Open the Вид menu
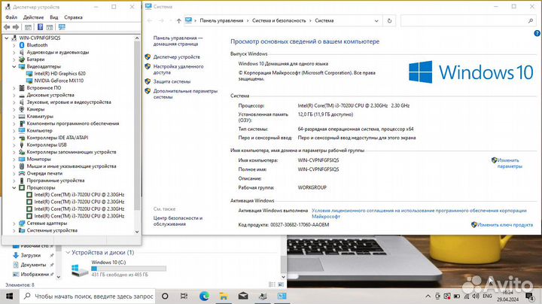This screenshot has width=542, height=304. pos(54,17)
